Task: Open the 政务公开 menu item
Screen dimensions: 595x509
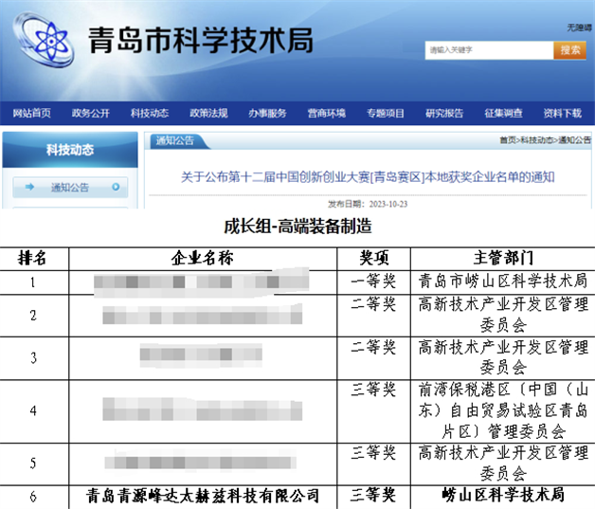Action: 91,114
